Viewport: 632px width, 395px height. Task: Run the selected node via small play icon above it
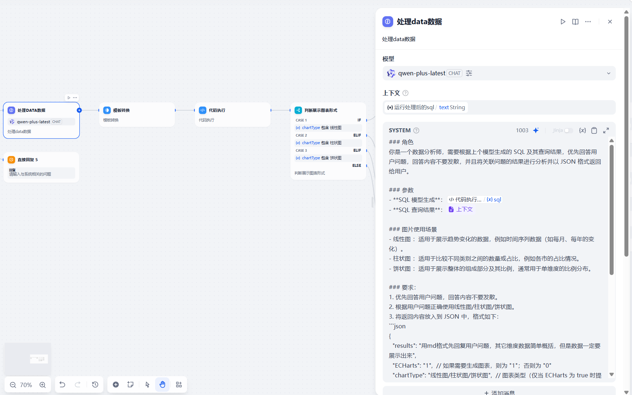69,98
